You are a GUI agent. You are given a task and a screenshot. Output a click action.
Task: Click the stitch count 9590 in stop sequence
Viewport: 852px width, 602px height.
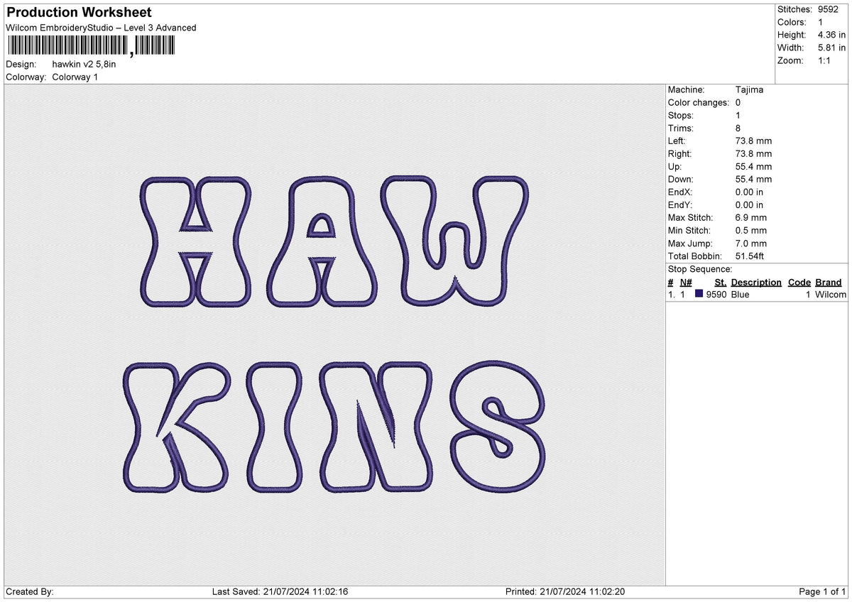pyautogui.click(x=716, y=295)
